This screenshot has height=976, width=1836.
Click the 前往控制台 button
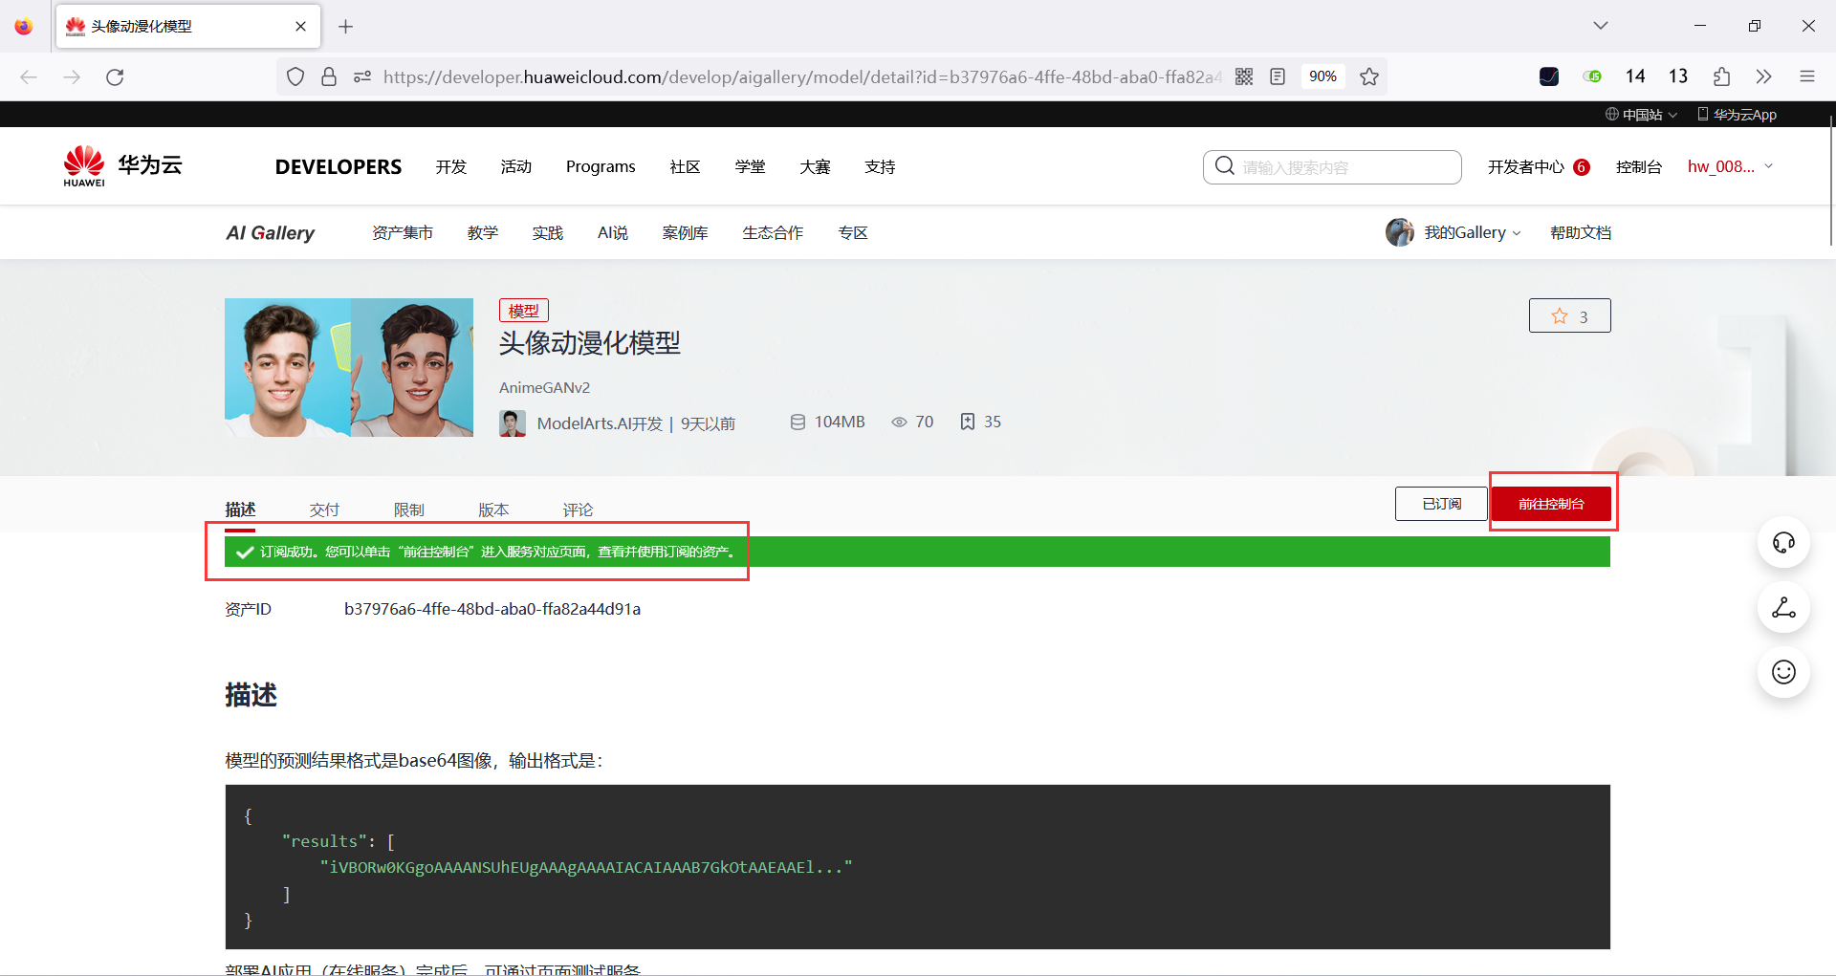[1551, 504]
